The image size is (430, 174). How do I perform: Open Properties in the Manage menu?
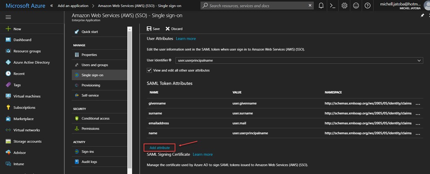point(99,55)
